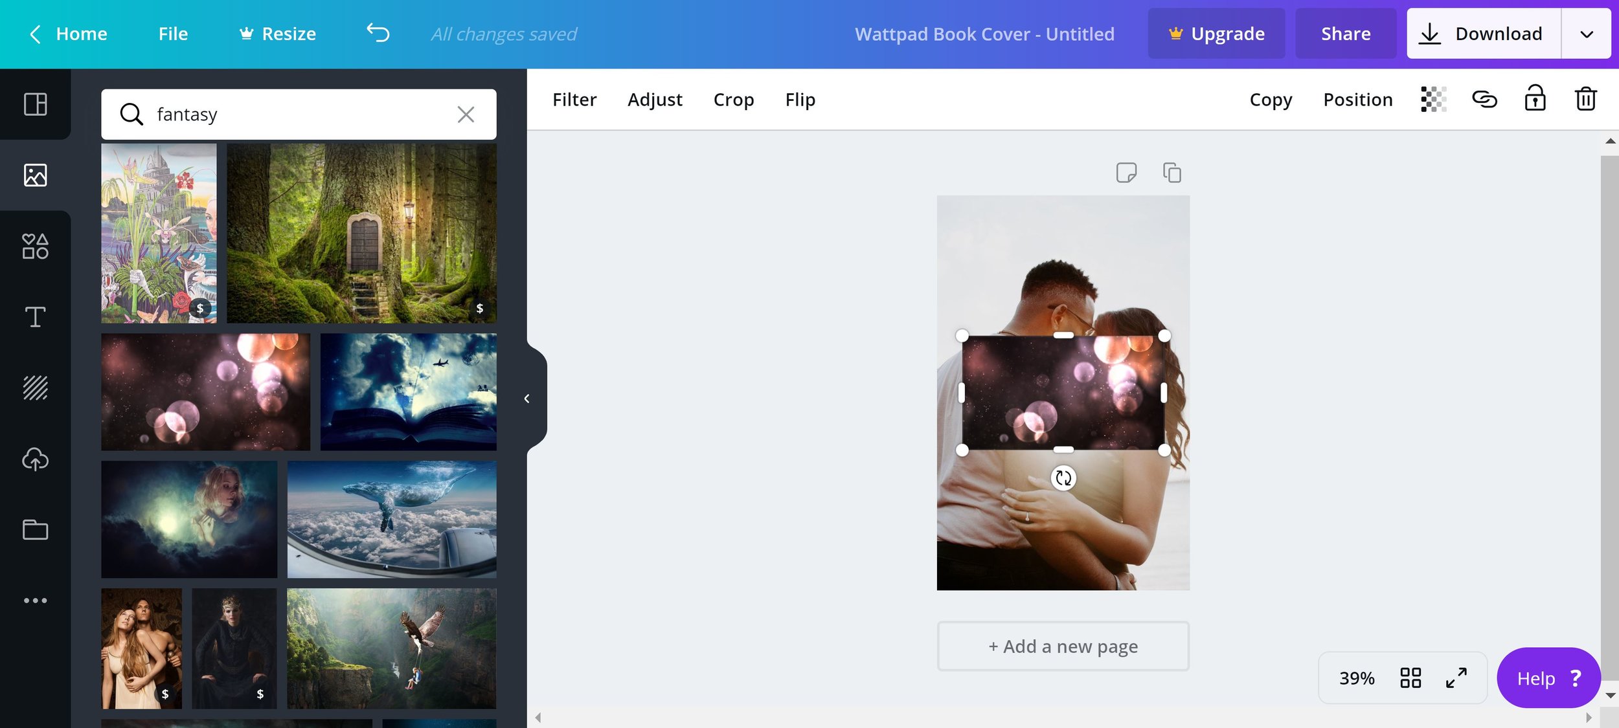Open the Position menu
The height and width of the screenshot is (728, 1619).
tap(1358, 100)
